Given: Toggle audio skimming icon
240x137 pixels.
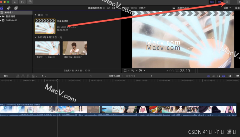Looking at the screenshot, I should point(214,76).
